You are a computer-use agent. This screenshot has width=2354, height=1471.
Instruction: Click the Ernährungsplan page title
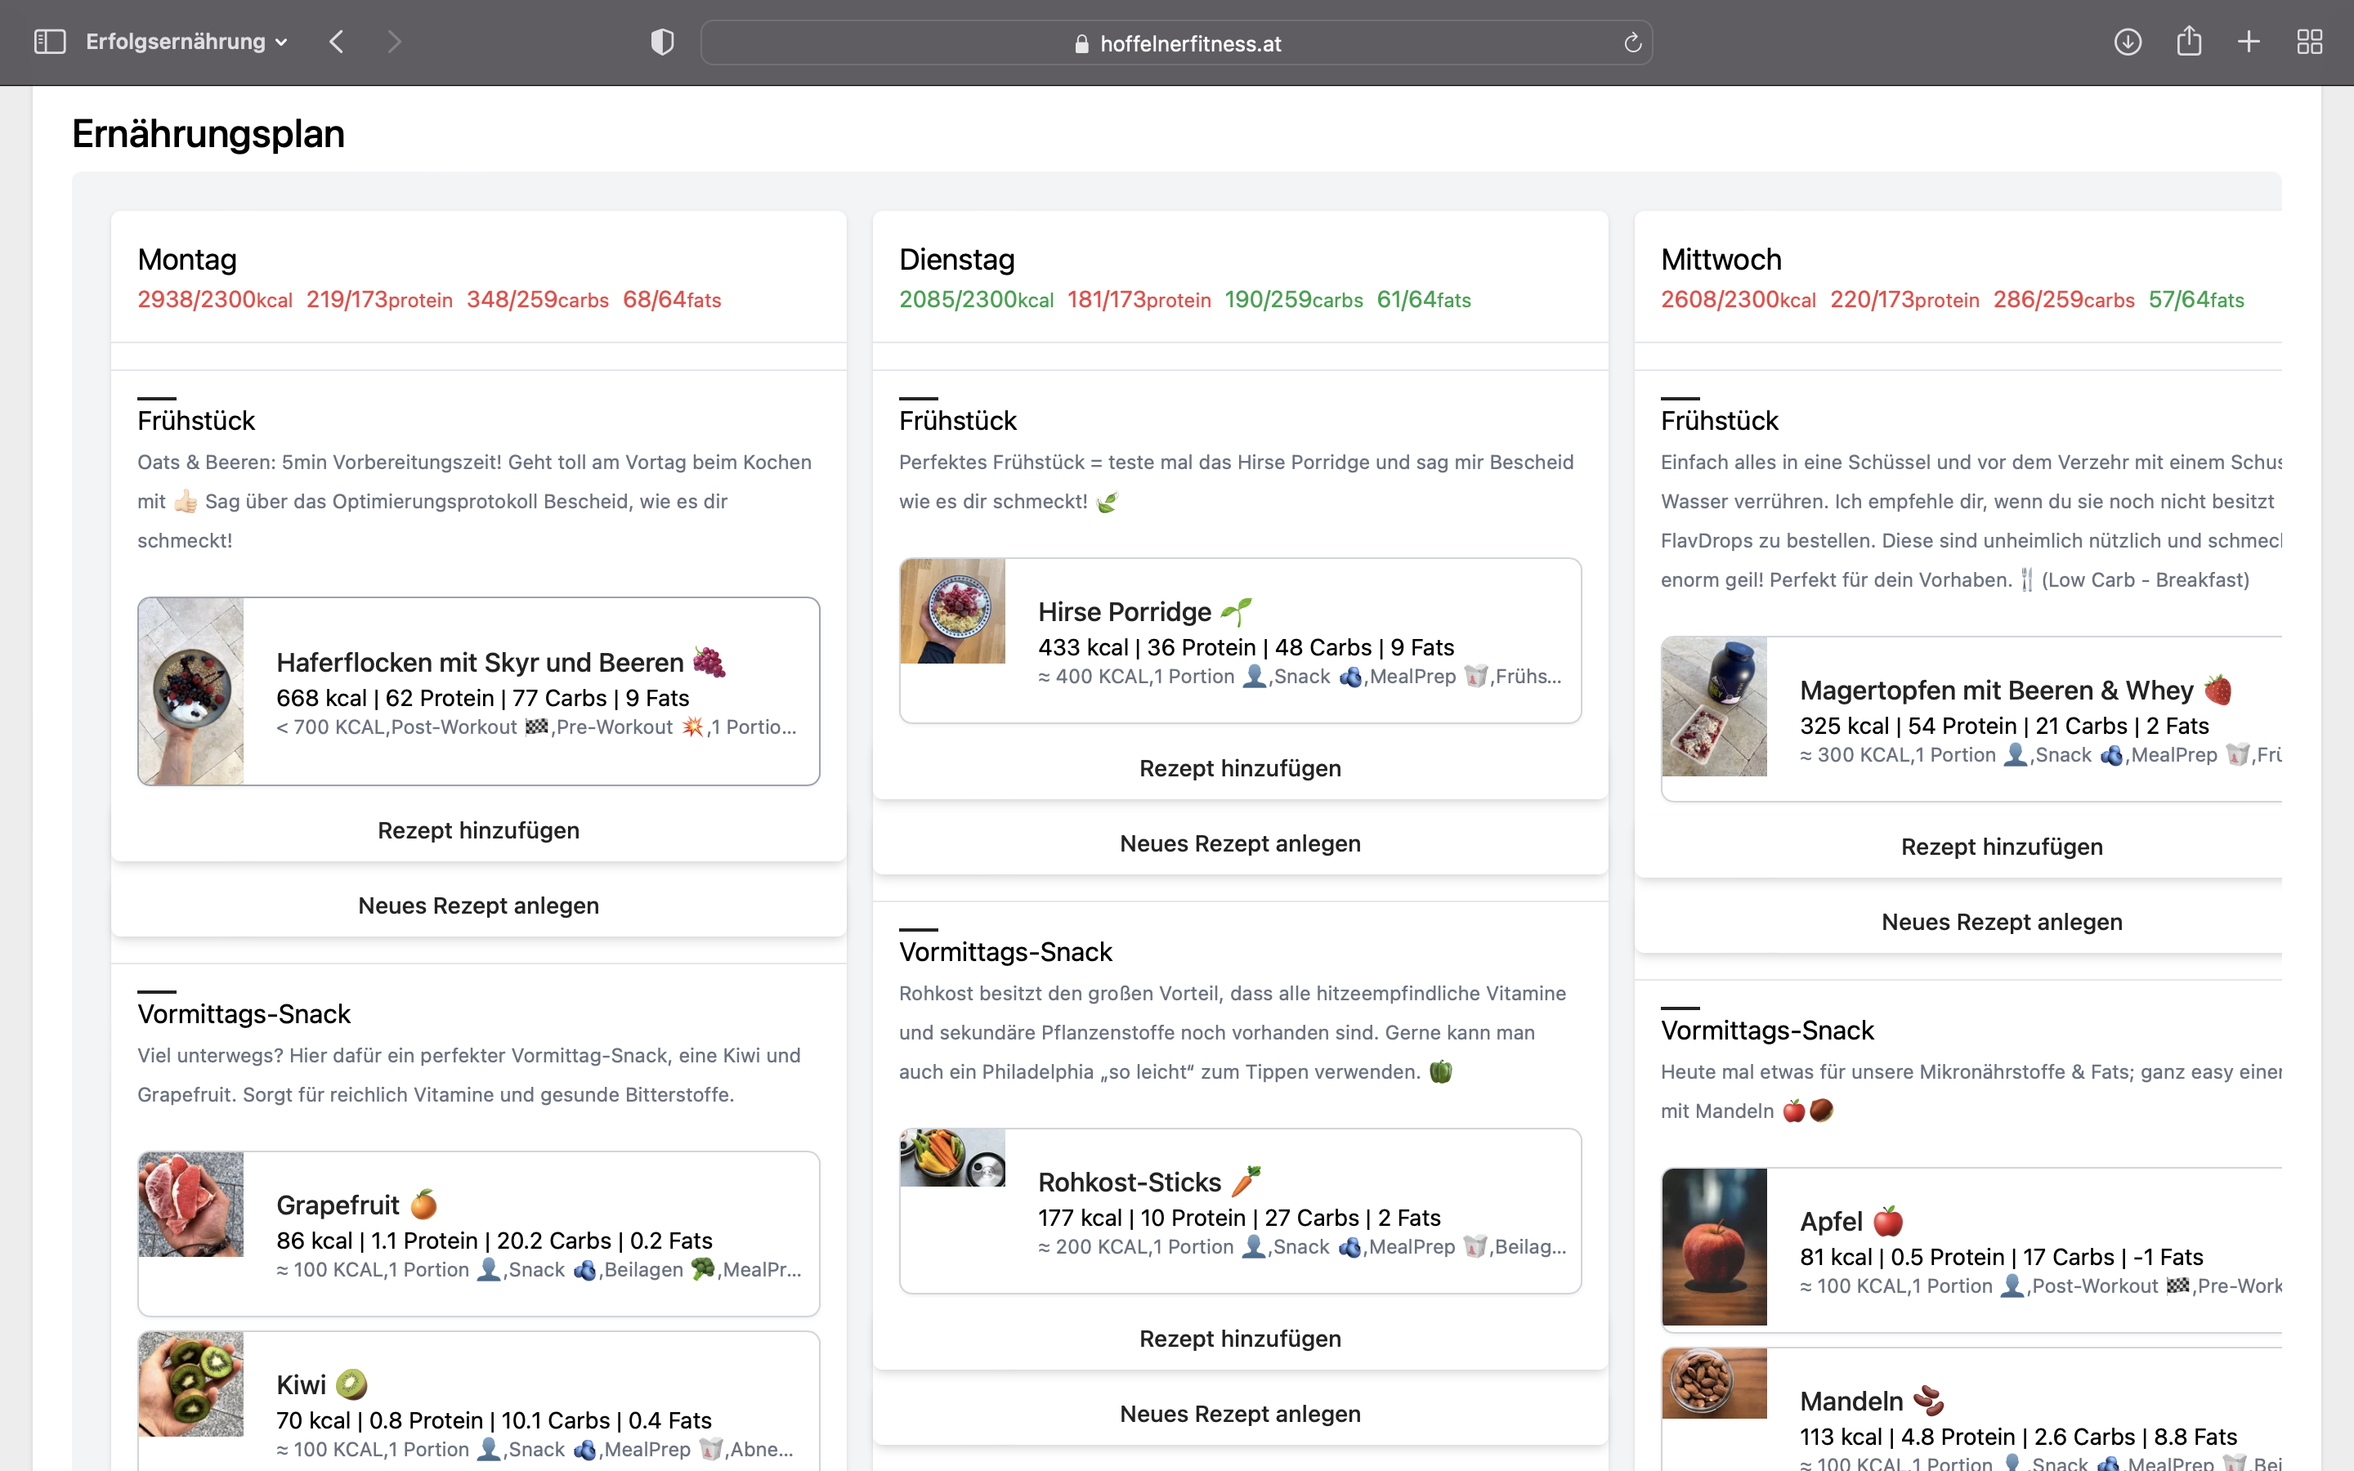pos(208,133)
